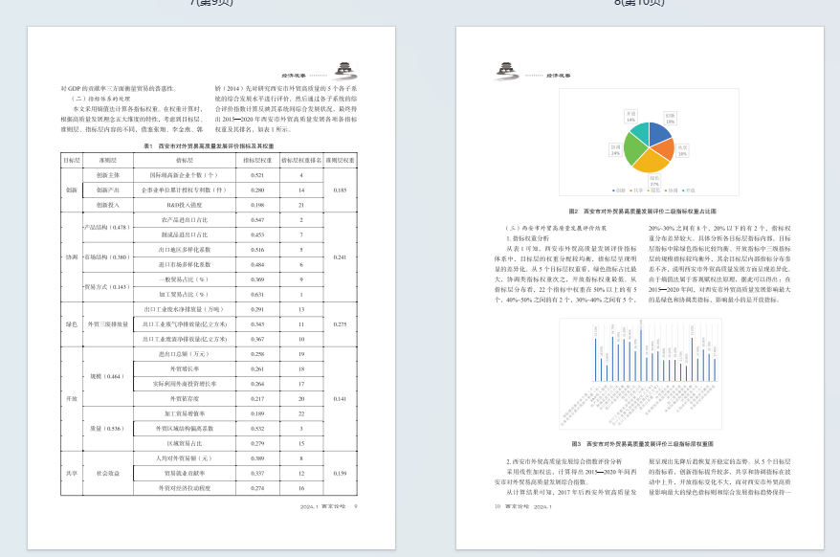The height and width of the screenshot is (557, 840).
Task: Click the "8(第10页)" page label
Action: [639, 4]
